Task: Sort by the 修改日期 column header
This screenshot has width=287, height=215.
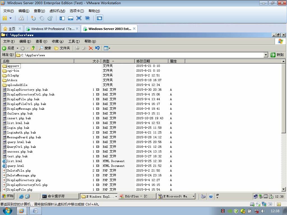Action: (x=151, y=61)
